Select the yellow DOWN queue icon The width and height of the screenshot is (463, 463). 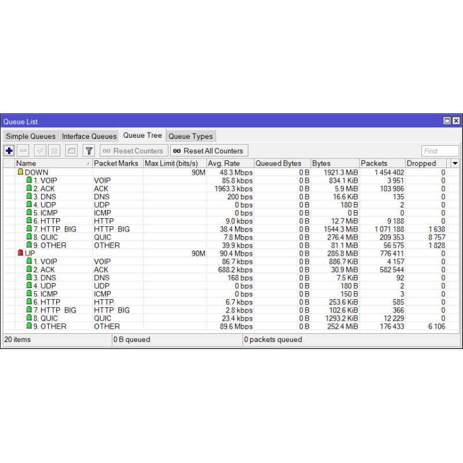pyautogui.click(x=20, y=172)
